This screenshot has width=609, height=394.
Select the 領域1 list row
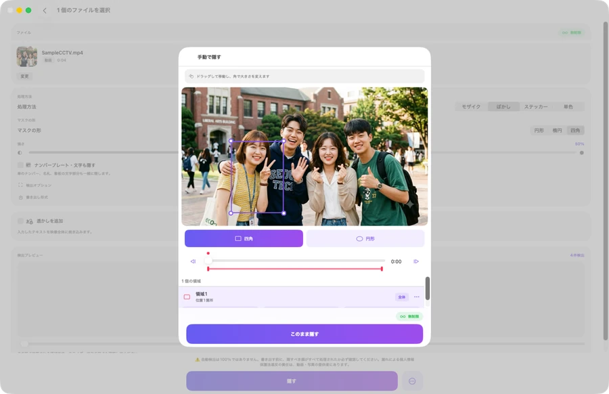[x=301, y=297]
